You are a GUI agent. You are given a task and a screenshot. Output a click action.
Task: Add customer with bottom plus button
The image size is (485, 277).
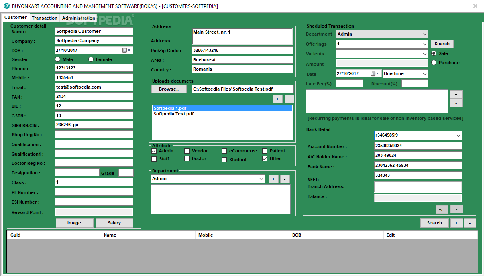456,223
